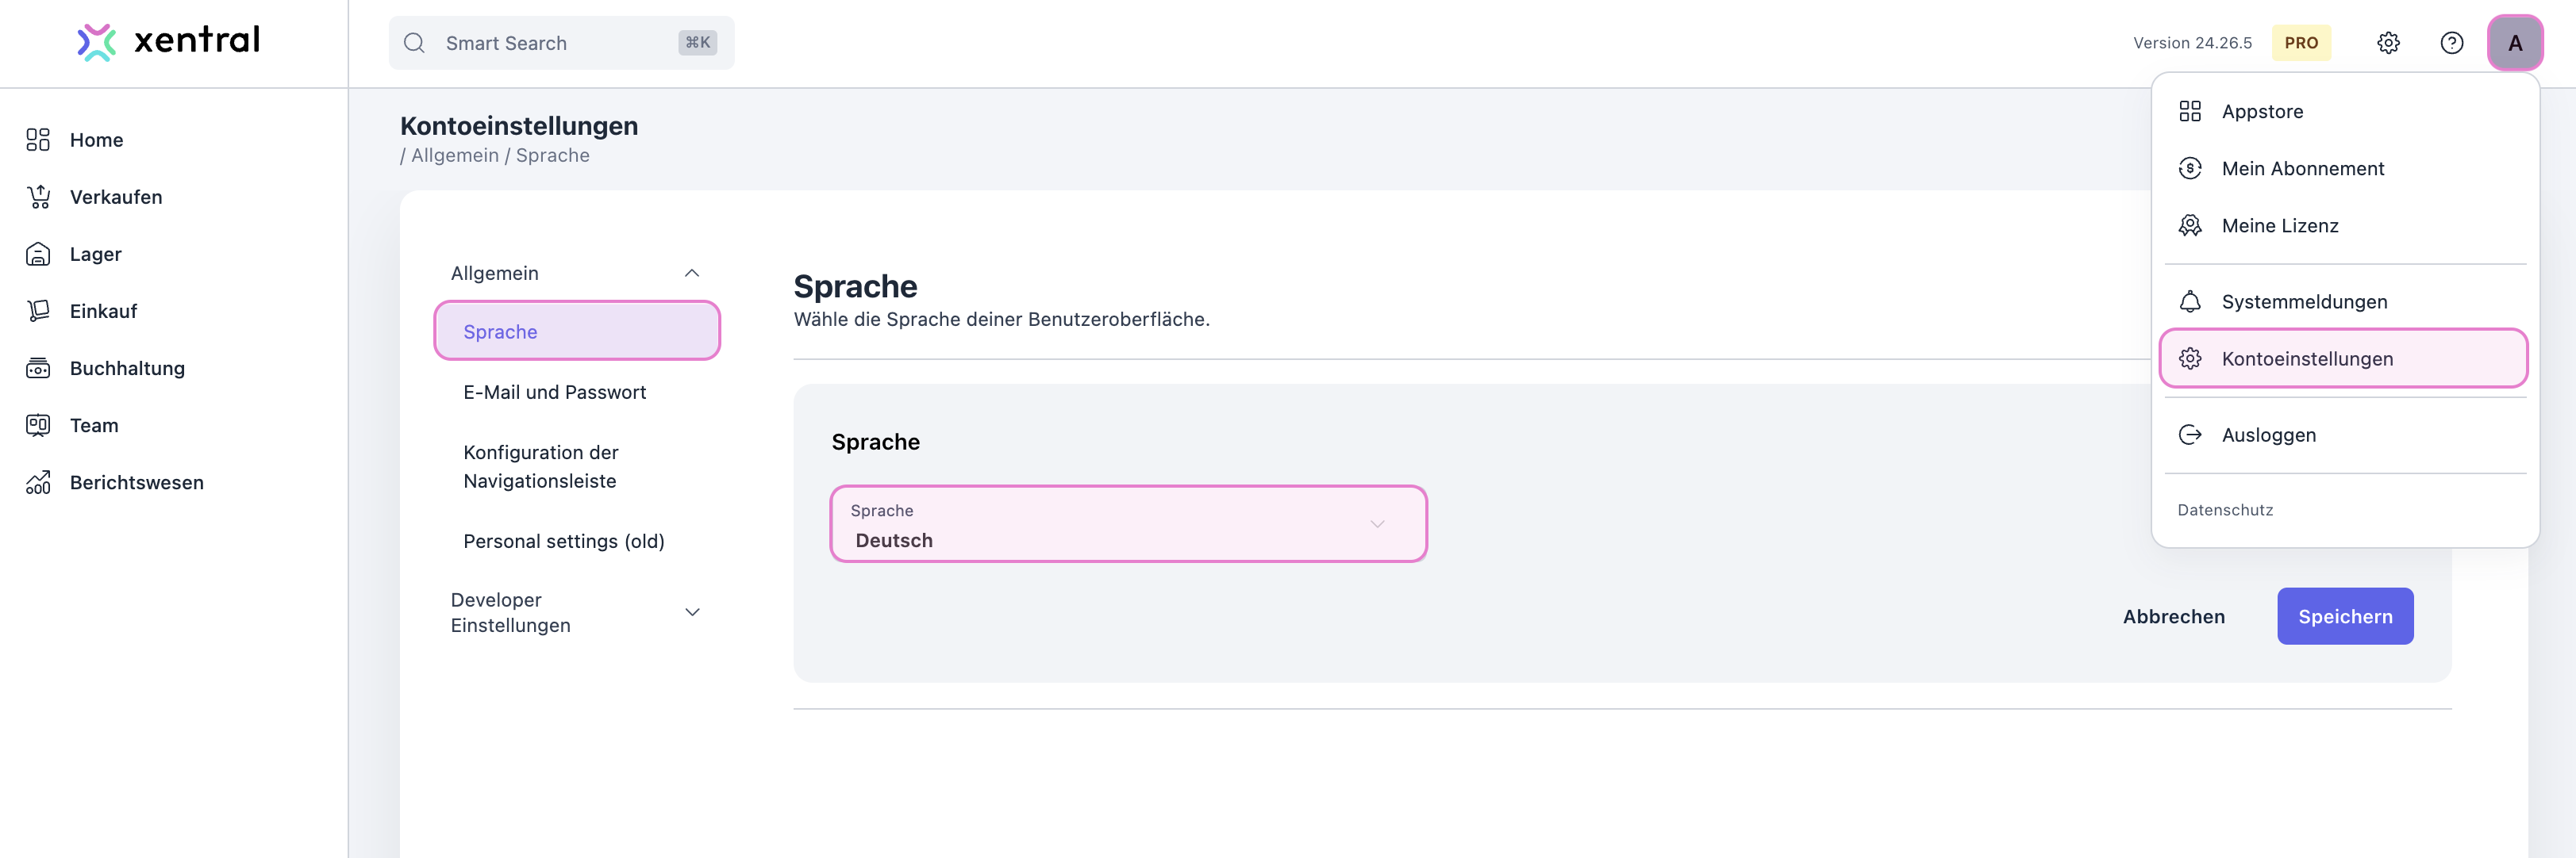The image size is (2576, 858).
Task: Choose Ausloggen in the user menu
Action: tap(2267, 435)
